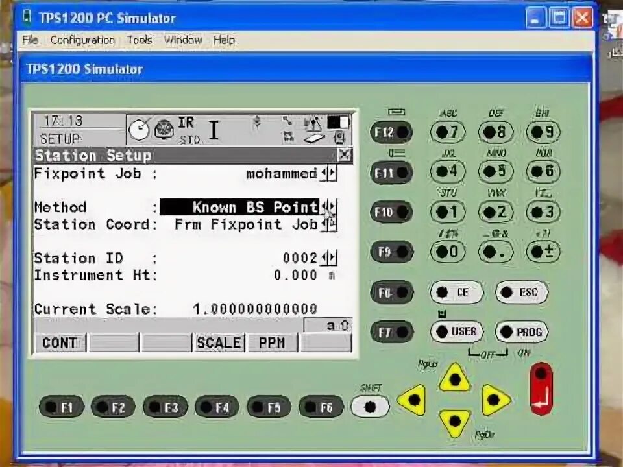The width and height of the screenshot is (623, 467).
Task: Select the Known BS Point method field
Action: point(239,207)
